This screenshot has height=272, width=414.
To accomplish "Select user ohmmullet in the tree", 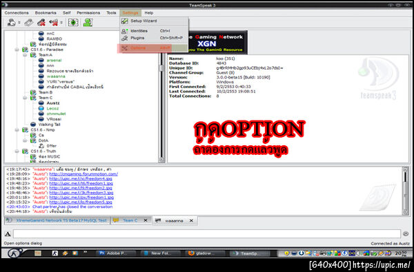I will 57,114.
